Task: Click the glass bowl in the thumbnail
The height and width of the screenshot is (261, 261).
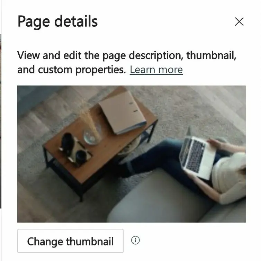Action: (x=92, y=136)
